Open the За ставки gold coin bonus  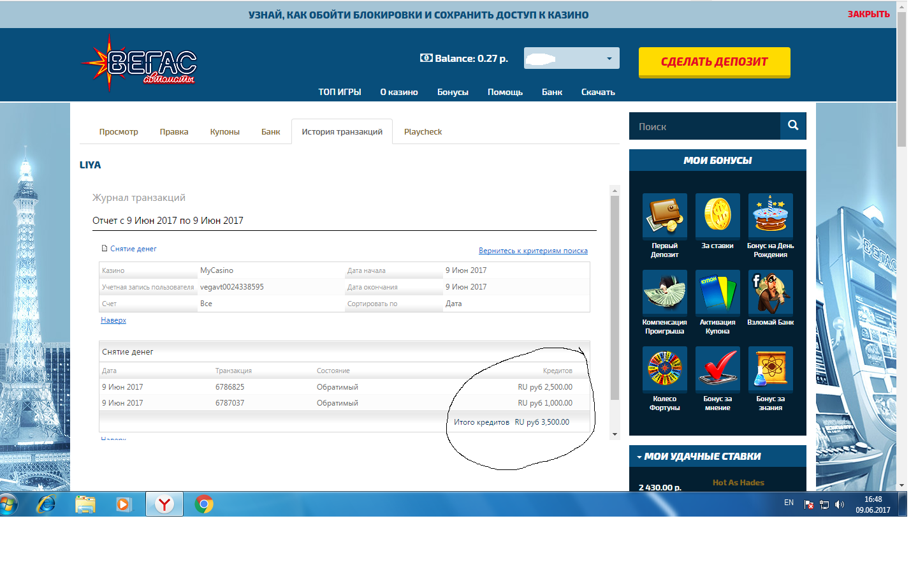click(718, 216)
